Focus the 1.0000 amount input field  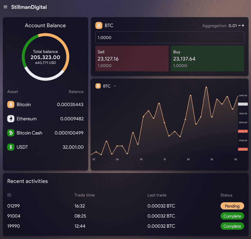(x=170, y=38)
